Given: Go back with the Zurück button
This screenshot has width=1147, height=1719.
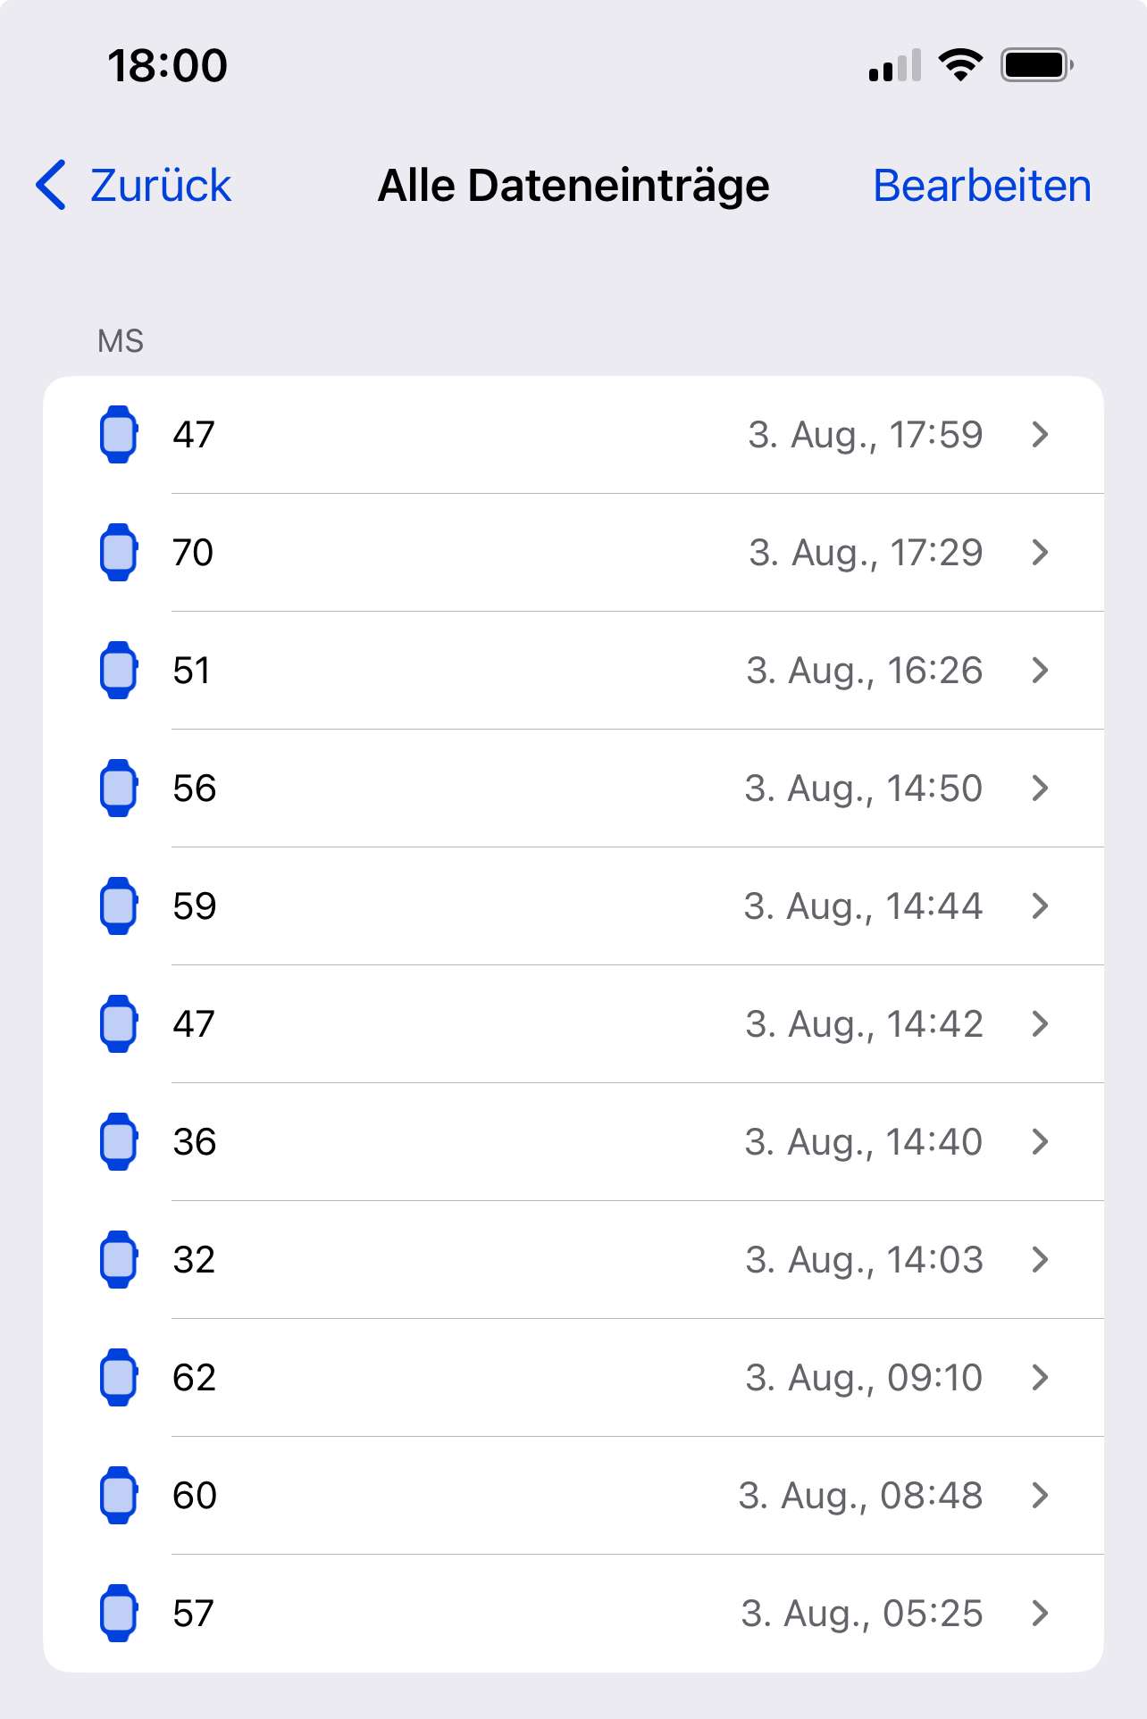Looking at the screenshot, I should (133, 186).
